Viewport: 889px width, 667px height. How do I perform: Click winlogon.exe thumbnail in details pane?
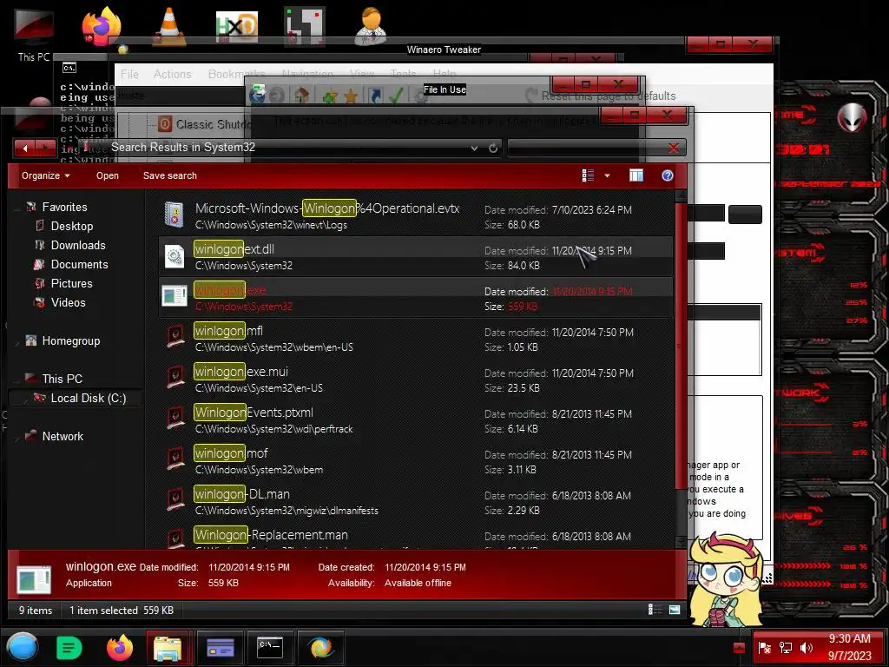click(34, 578)
